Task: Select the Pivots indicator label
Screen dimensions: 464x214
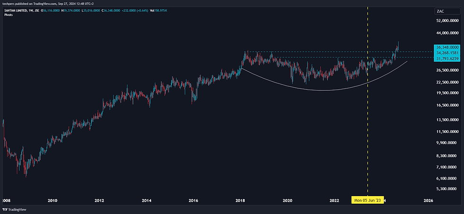Action: (x=9, y=15)
